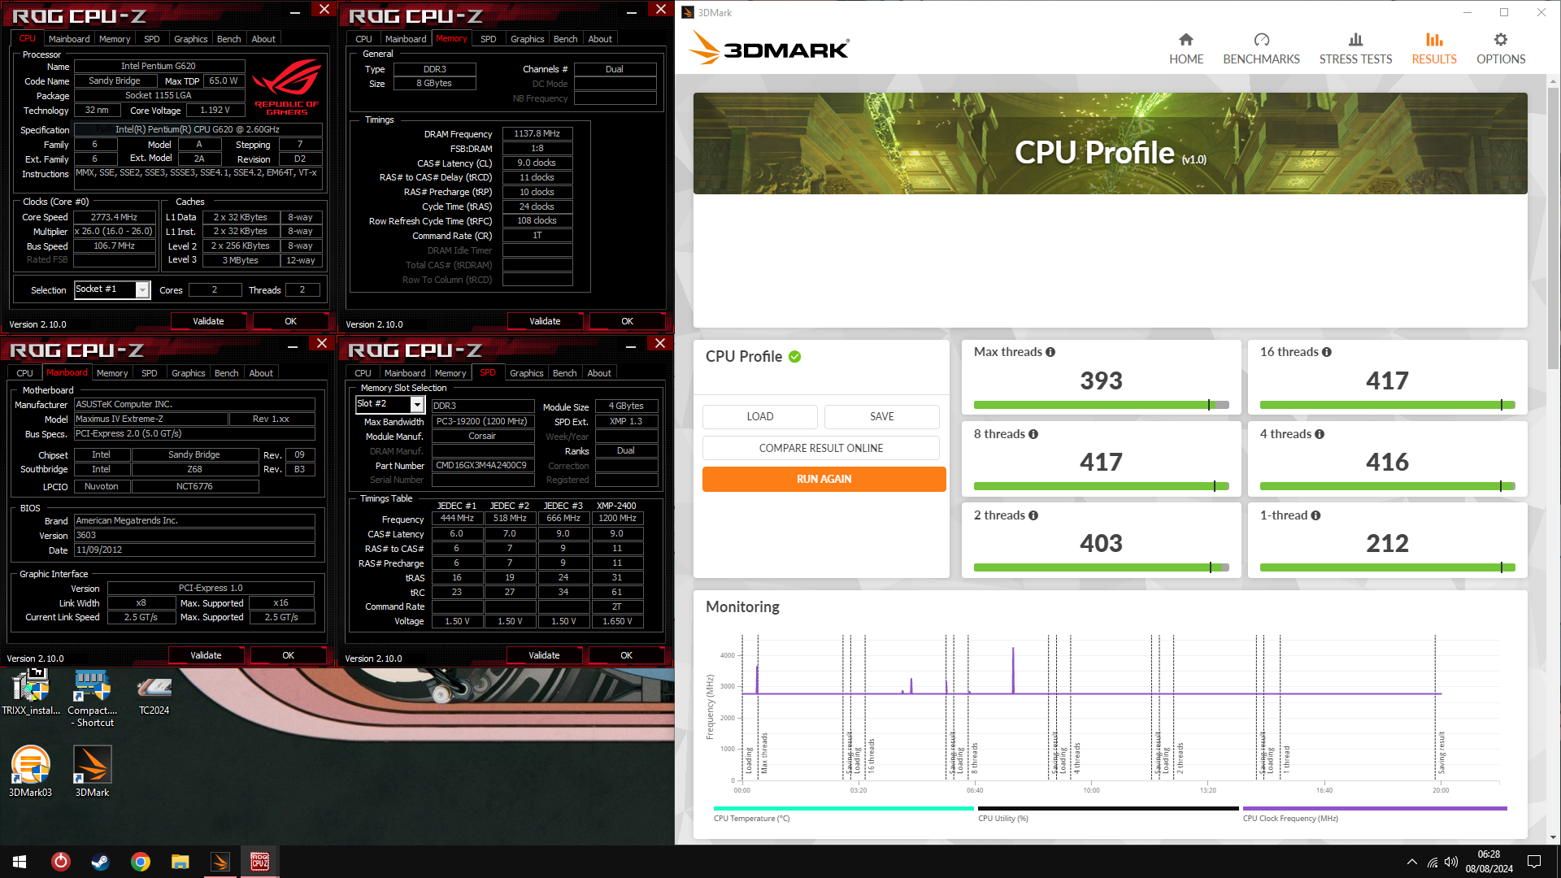The height and width of the screenshot is (878, 1561).
Task: Click the CPU Temperature legend
Action: pos(843,813)
